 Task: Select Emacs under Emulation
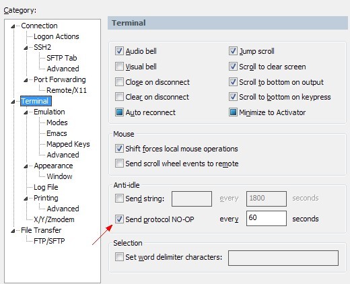click(57, 133)
